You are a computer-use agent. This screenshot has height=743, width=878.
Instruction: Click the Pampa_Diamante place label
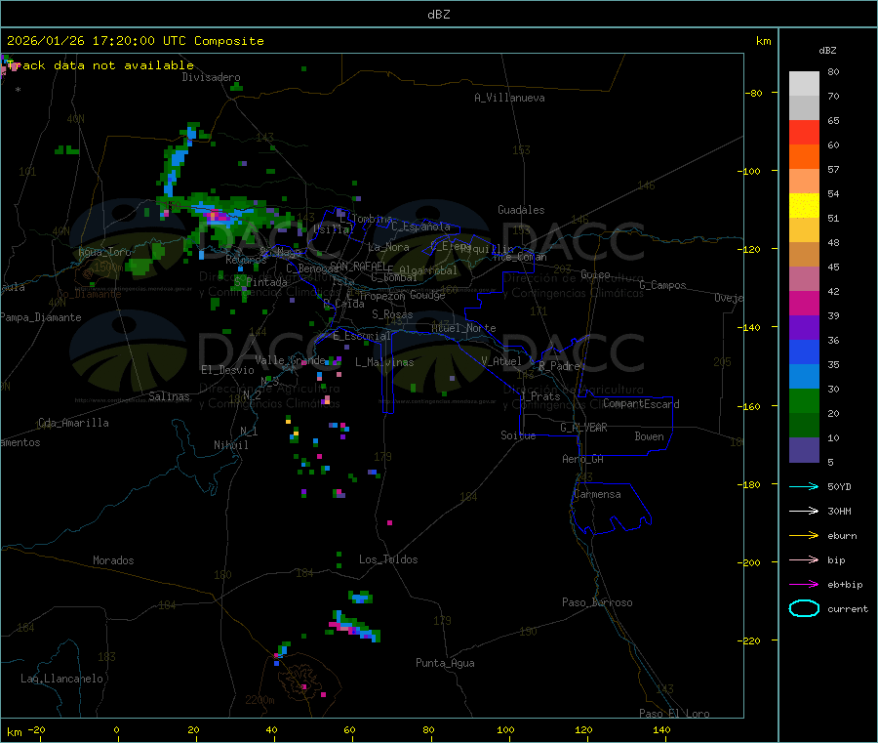coord(41,317)
